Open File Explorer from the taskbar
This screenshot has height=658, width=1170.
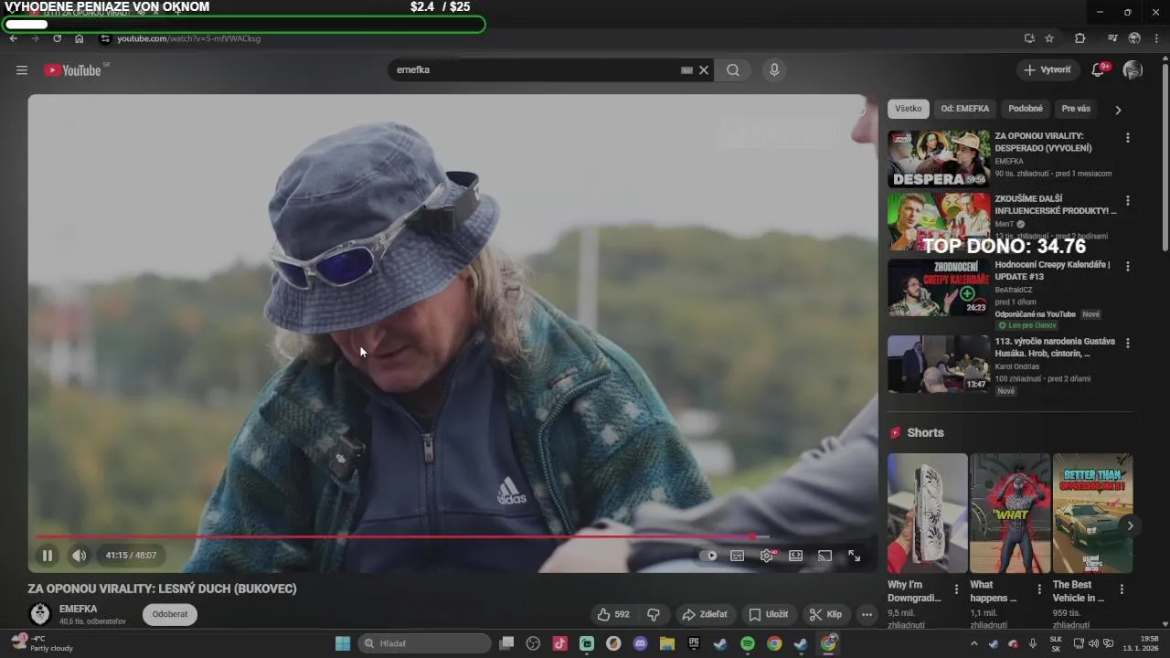666,643
